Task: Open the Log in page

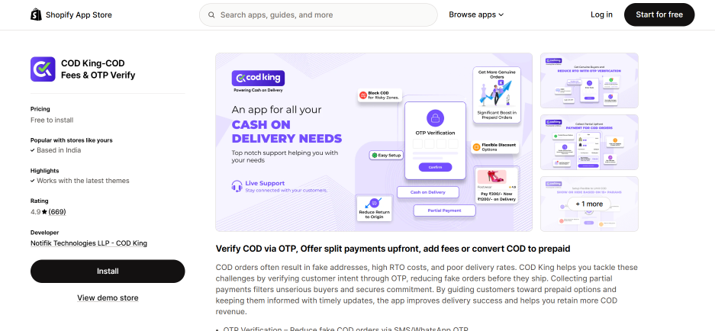Action: (x=601, y=14)
